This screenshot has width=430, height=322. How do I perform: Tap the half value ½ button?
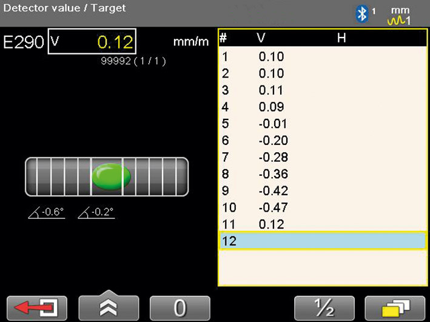pos(324,307)
